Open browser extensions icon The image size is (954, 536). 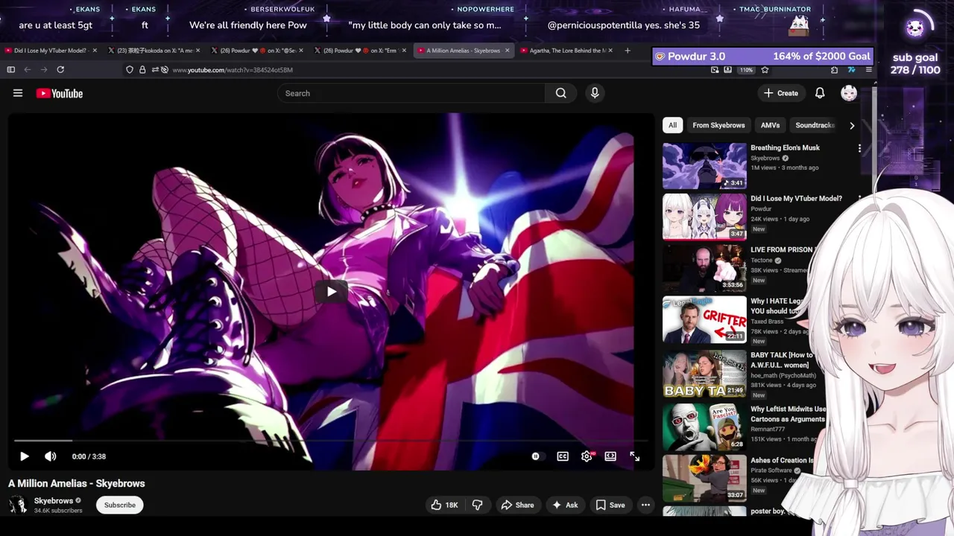[834, 69]
